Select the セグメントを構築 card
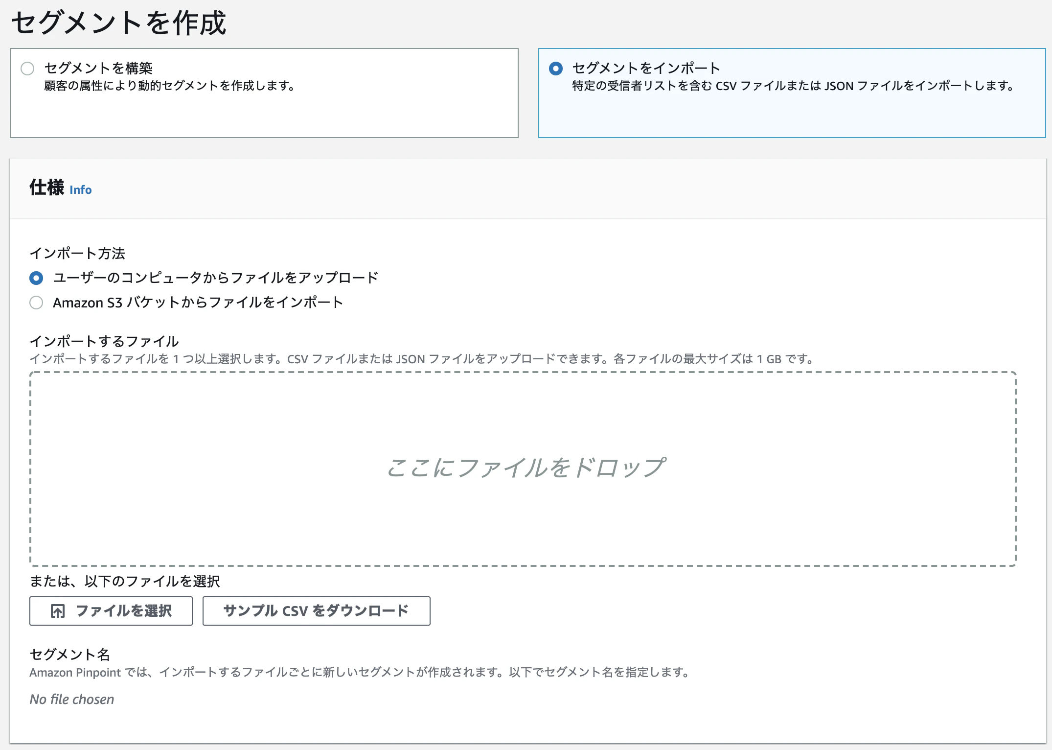 264,92
